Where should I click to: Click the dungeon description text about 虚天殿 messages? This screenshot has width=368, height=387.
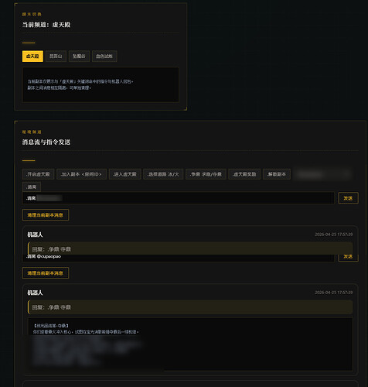[x=80, y=84]
